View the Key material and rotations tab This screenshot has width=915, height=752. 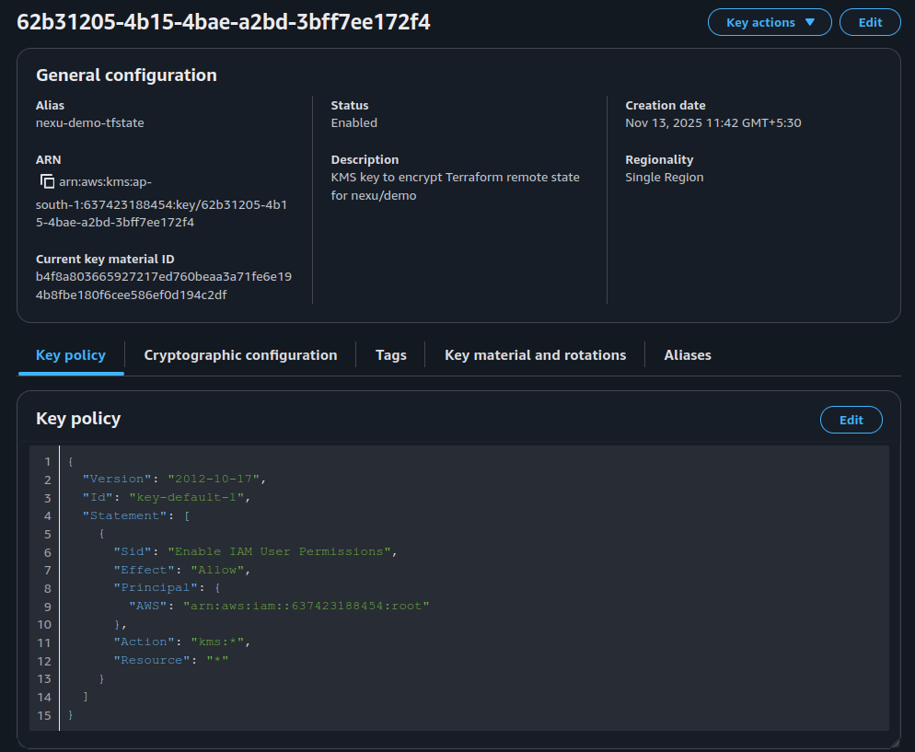point(535,354)
